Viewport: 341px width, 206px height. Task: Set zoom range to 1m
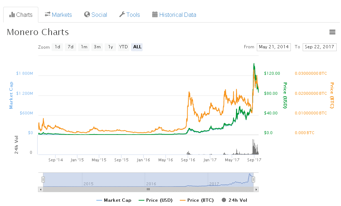(x=84, y=47)
